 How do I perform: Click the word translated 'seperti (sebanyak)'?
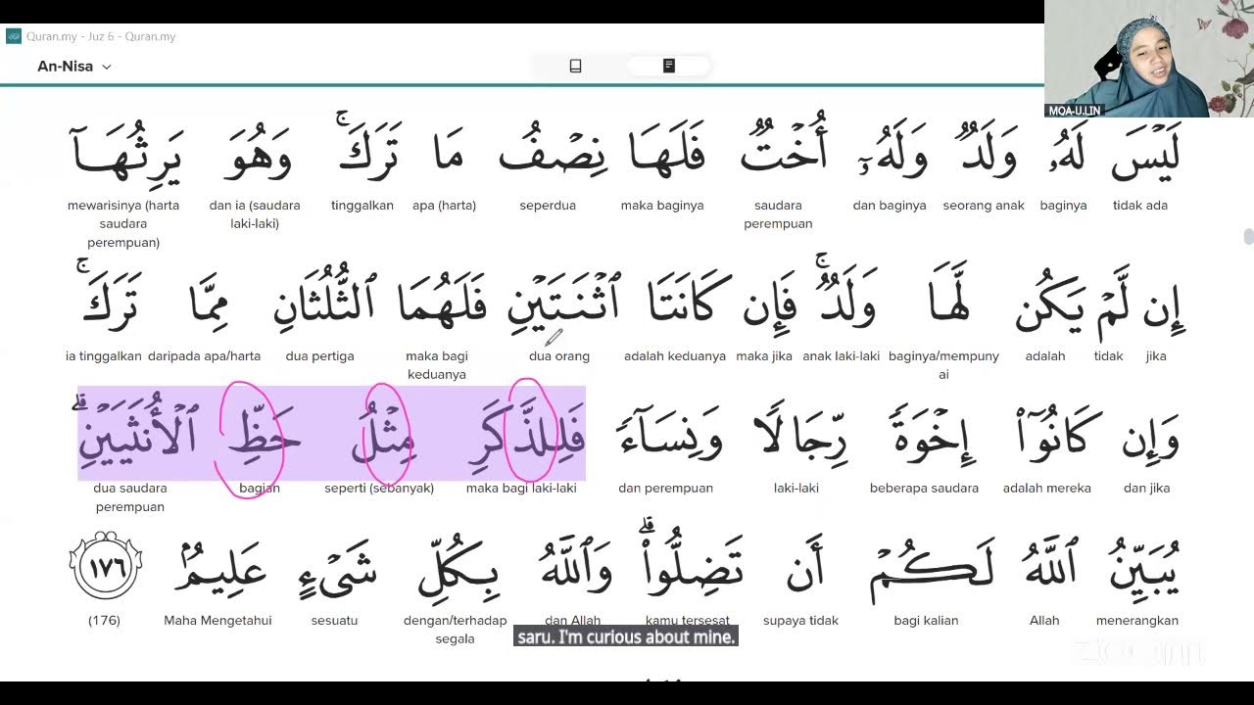pos(384,436)
